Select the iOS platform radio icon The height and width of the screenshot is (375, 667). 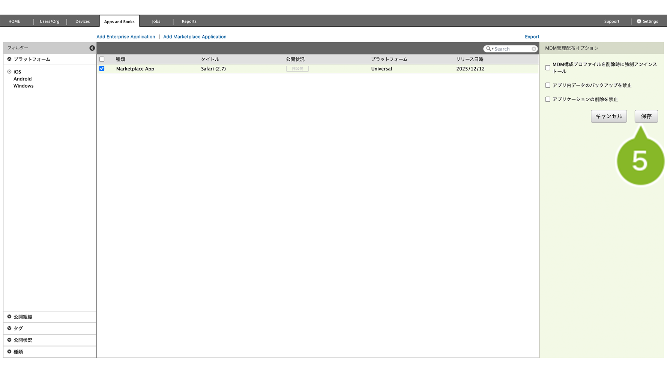tap(9, 72)
